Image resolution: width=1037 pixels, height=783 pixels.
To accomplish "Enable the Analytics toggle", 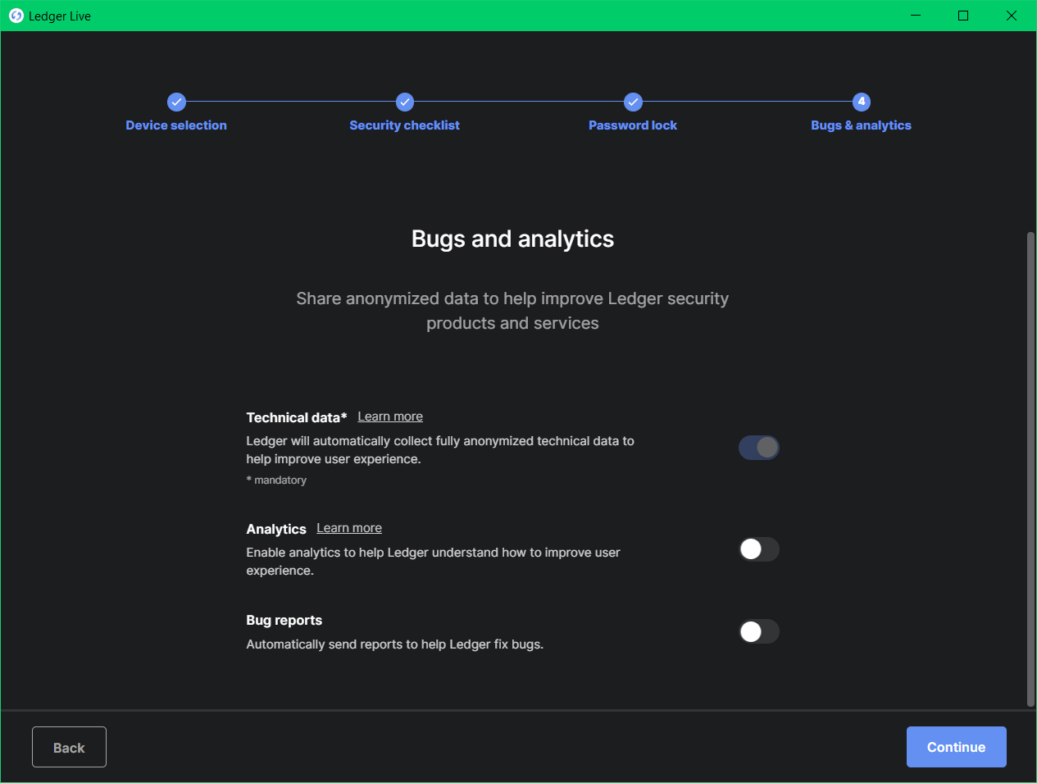I will (x=759, y=549).
